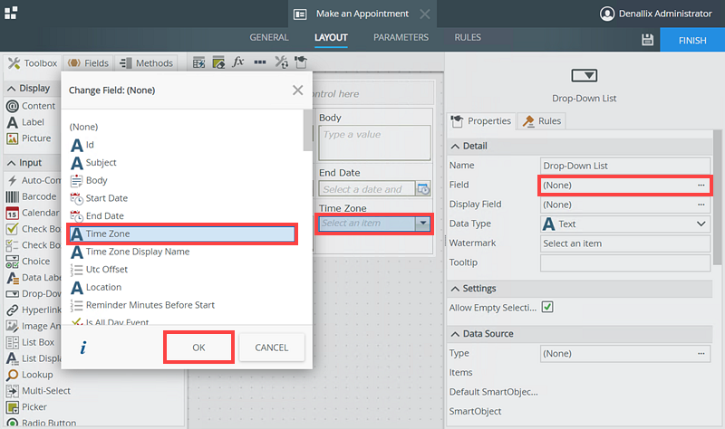Open the Rules tab in properties panel

click(x=541, y=121)
